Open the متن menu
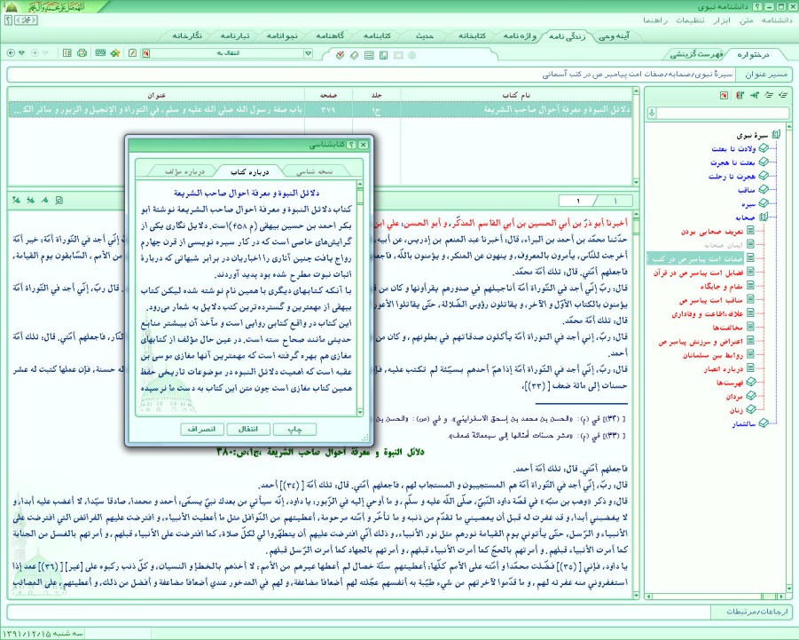The width and height of the screenshot is (799, 640). 747,20
